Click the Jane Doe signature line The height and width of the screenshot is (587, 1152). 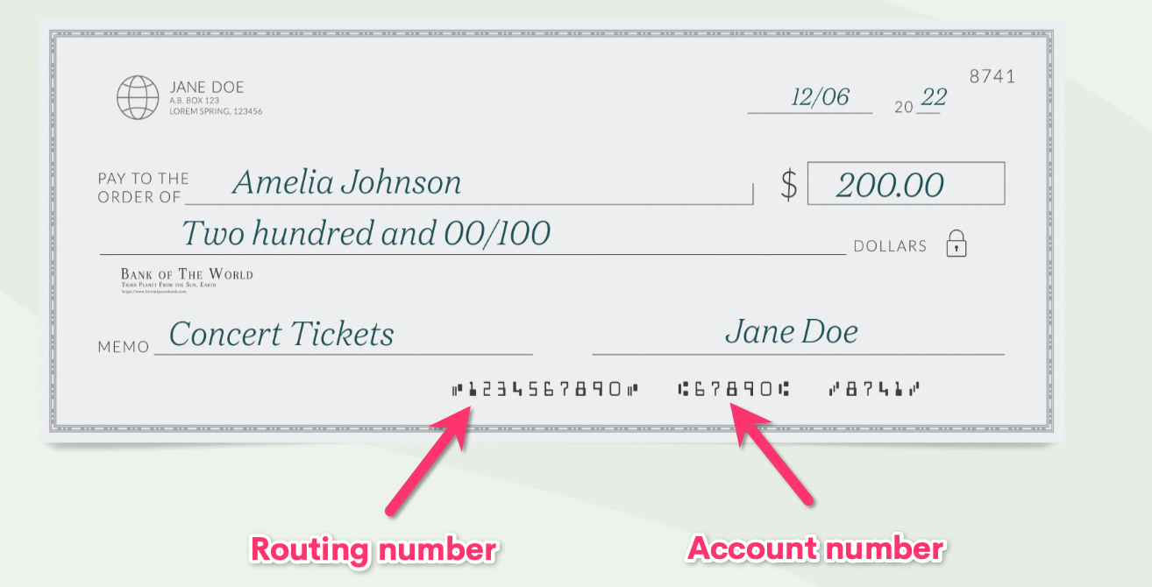792,332
